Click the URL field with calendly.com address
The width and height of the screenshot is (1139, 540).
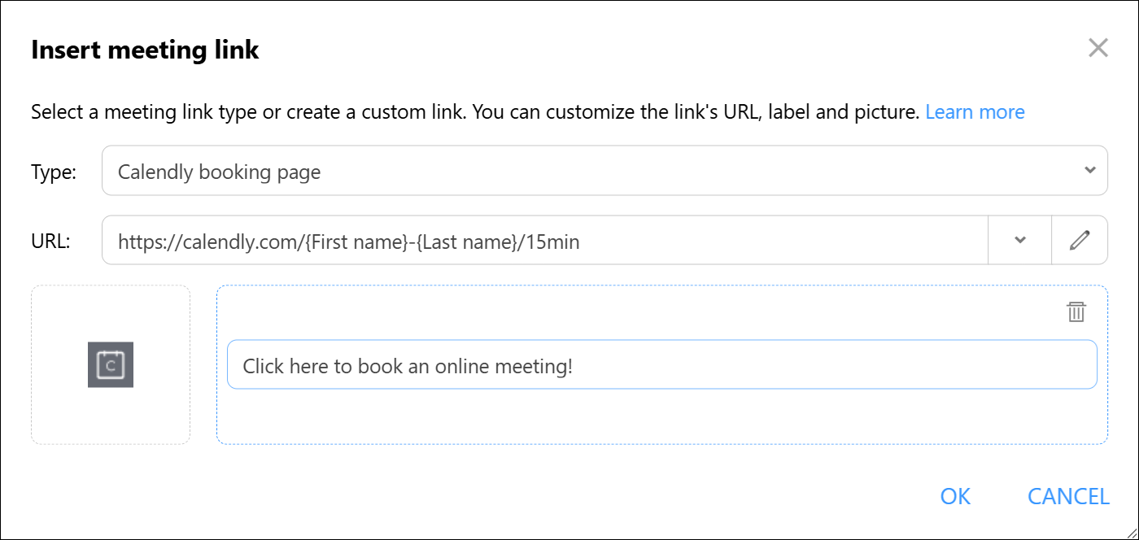544,240
